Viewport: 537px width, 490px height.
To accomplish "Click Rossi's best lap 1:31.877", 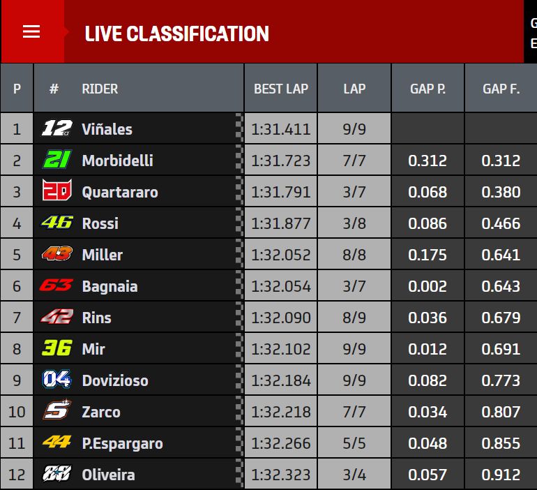I will [x=281, y=223].
